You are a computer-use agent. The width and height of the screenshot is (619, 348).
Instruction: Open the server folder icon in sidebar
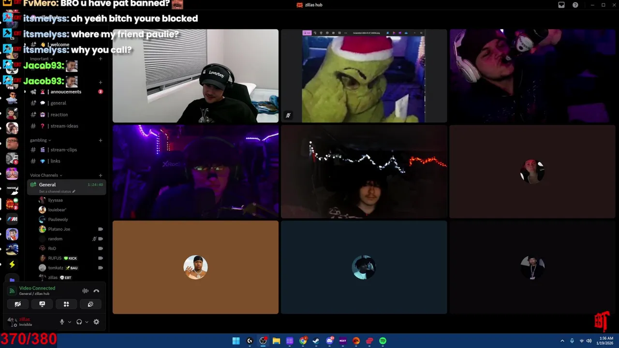coord(12,279)
